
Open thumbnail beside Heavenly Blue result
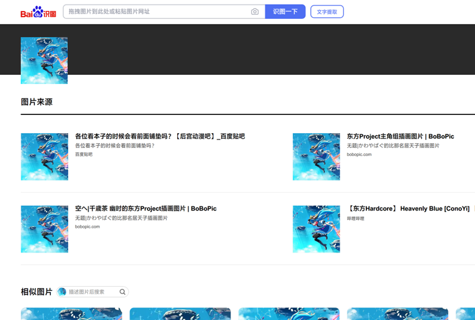[316, 229]
